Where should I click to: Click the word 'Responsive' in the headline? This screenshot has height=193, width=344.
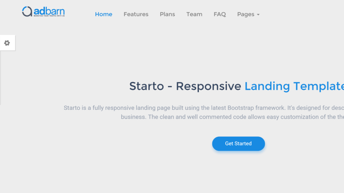coord(208,86)
